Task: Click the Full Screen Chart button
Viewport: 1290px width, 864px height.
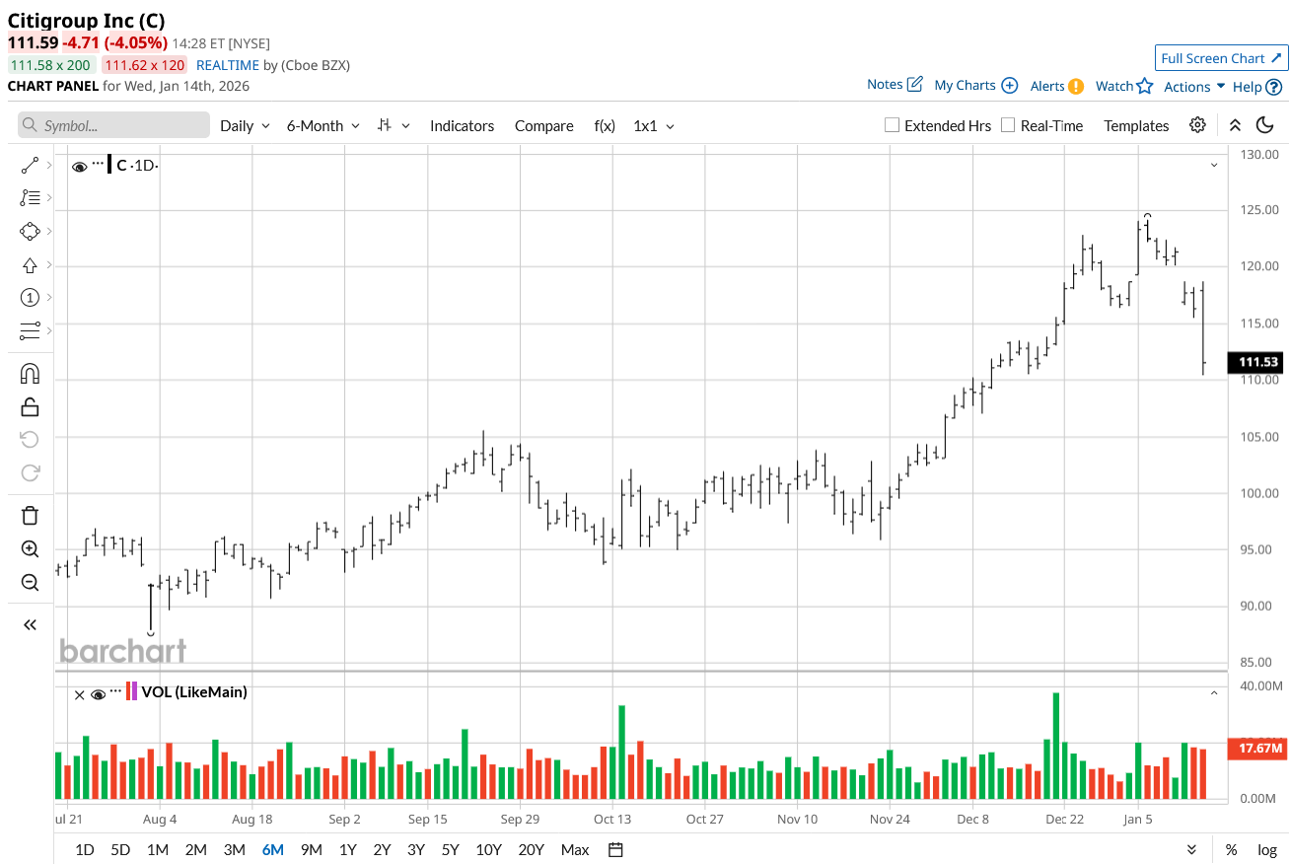Action: tap(1221, 58)
